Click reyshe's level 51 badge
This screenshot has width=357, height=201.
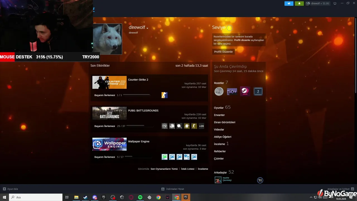tap(260, 180)
